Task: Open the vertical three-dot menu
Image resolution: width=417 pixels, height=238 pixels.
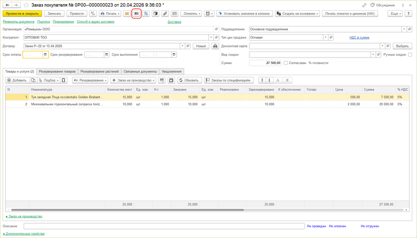Action: (403, 5)
